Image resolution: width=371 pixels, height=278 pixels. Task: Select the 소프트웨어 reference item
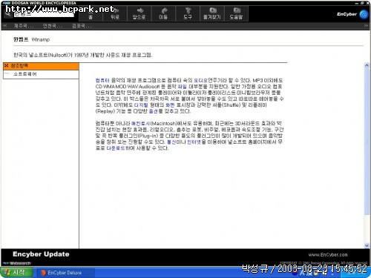point(25,74)
